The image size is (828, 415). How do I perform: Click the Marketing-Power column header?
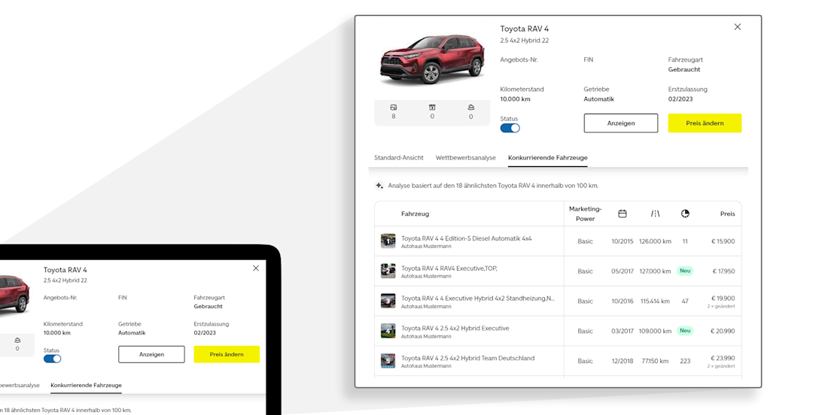[585, 214]
